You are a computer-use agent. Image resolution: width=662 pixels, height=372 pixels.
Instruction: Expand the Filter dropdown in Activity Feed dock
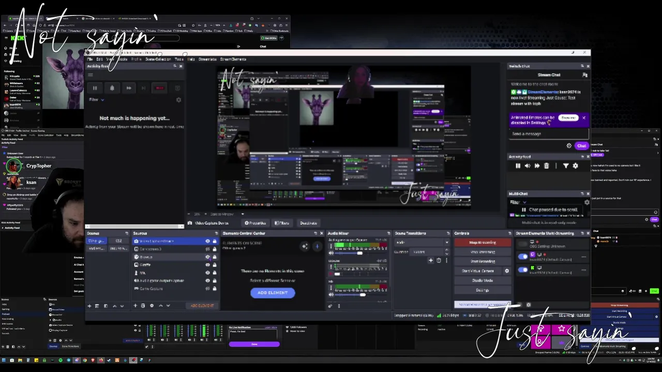coord(96,100)
